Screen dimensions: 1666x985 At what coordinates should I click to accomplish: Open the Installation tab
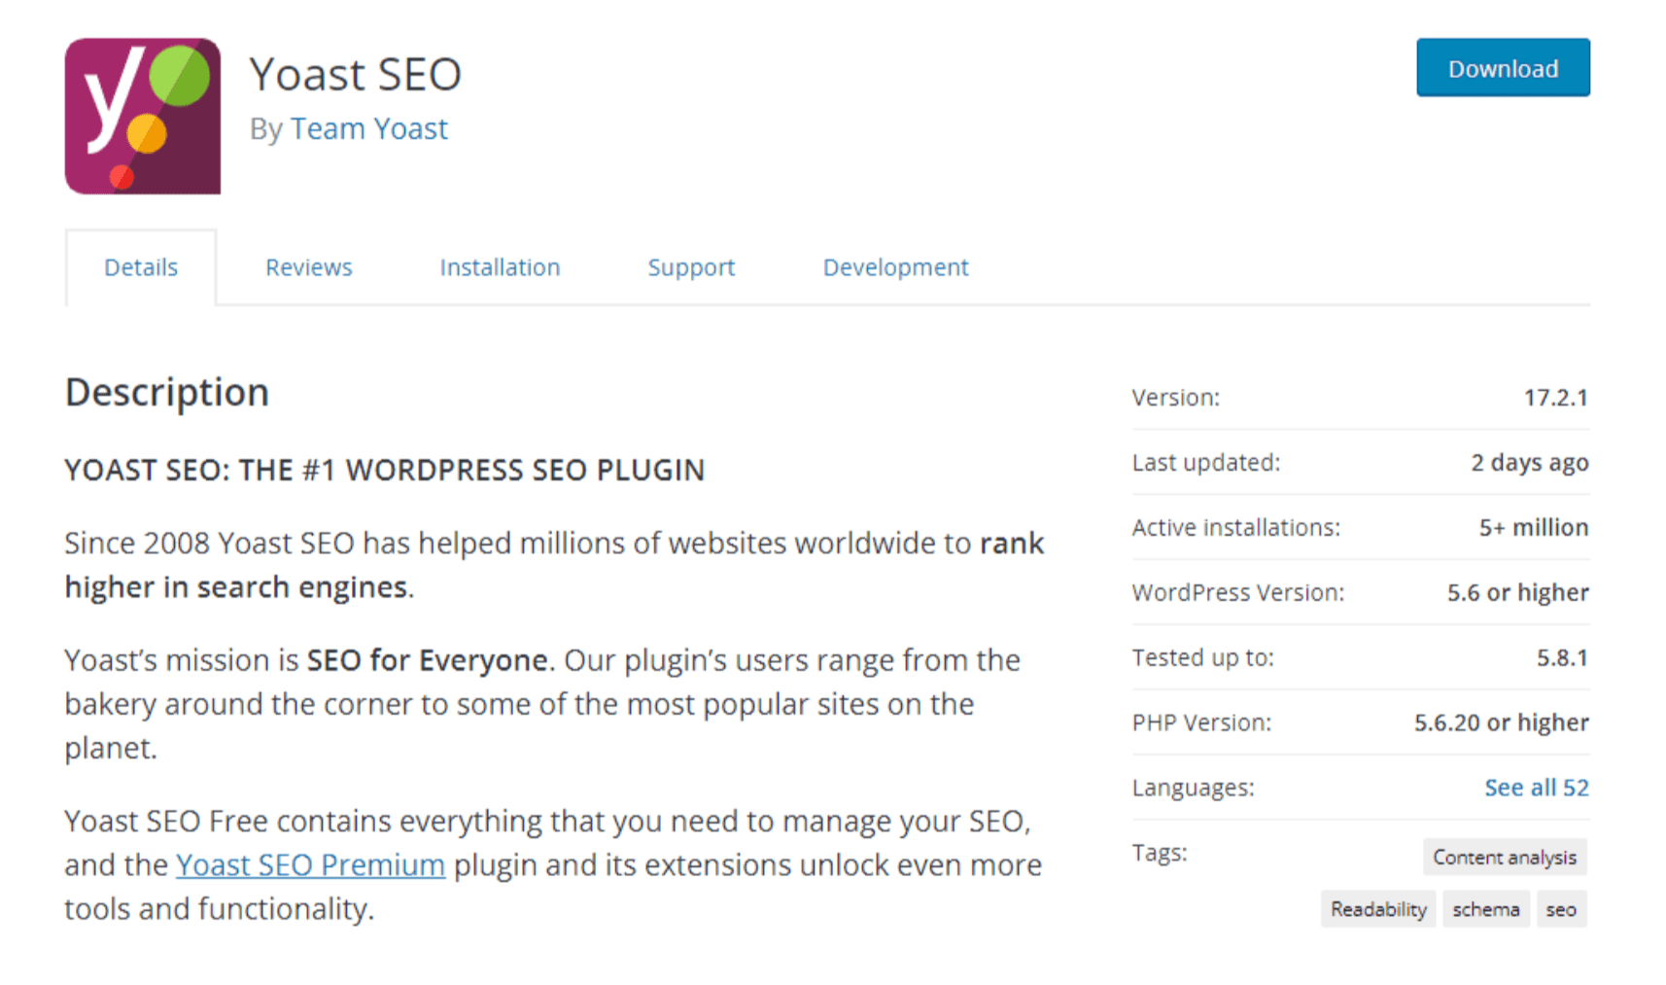click(x=500, y=267)
